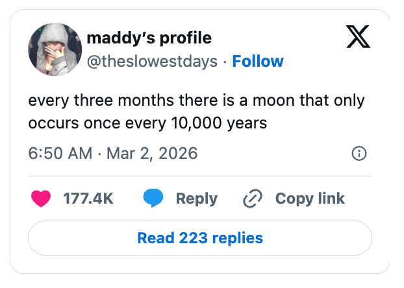Click the tweet line starting "every three months"
Viewport: 404px width, 288px height.
(196, 101)
